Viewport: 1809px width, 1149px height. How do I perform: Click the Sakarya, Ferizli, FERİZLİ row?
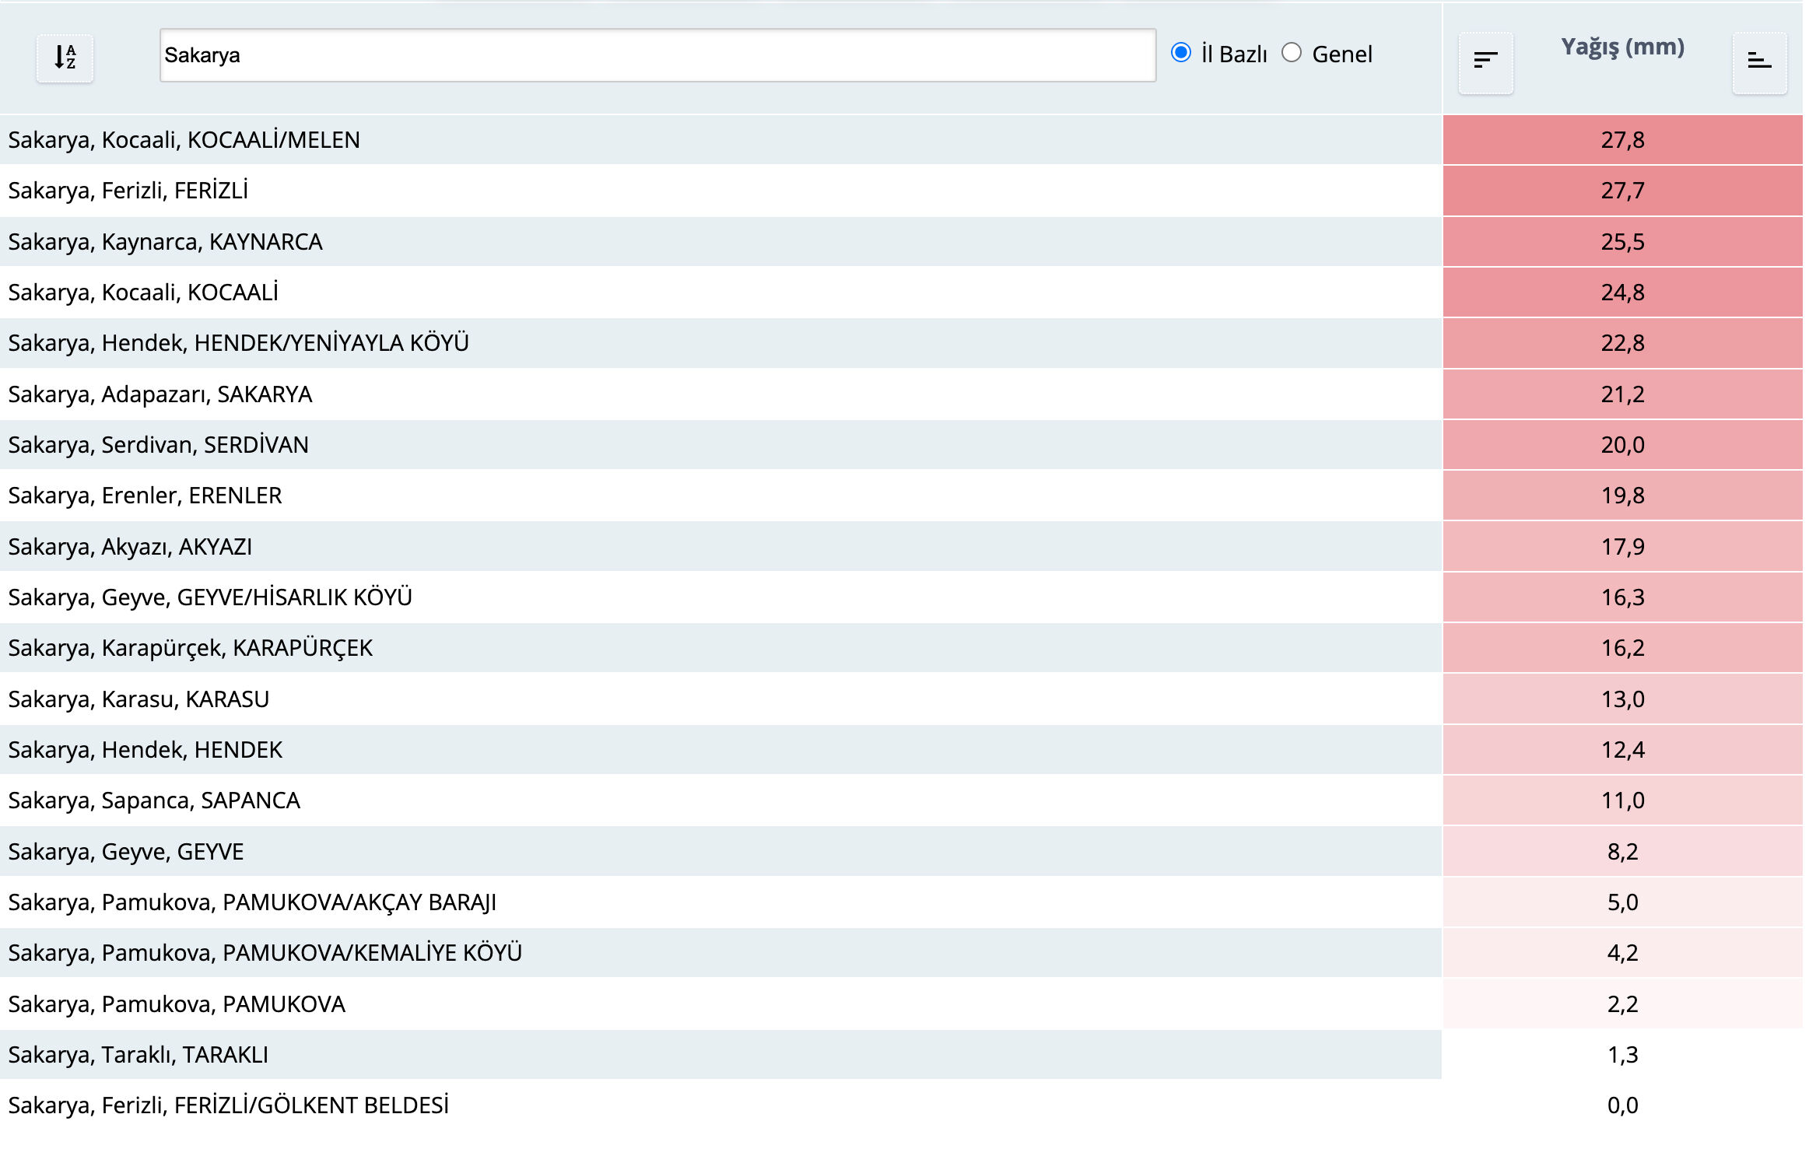[x=128, y=191]
